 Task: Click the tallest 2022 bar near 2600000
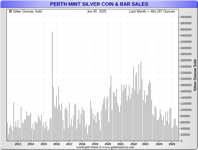tap(141, 101)
